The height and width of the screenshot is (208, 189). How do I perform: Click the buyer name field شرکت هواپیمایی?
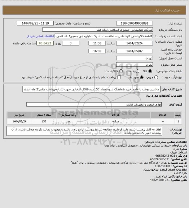coord(97,30)
